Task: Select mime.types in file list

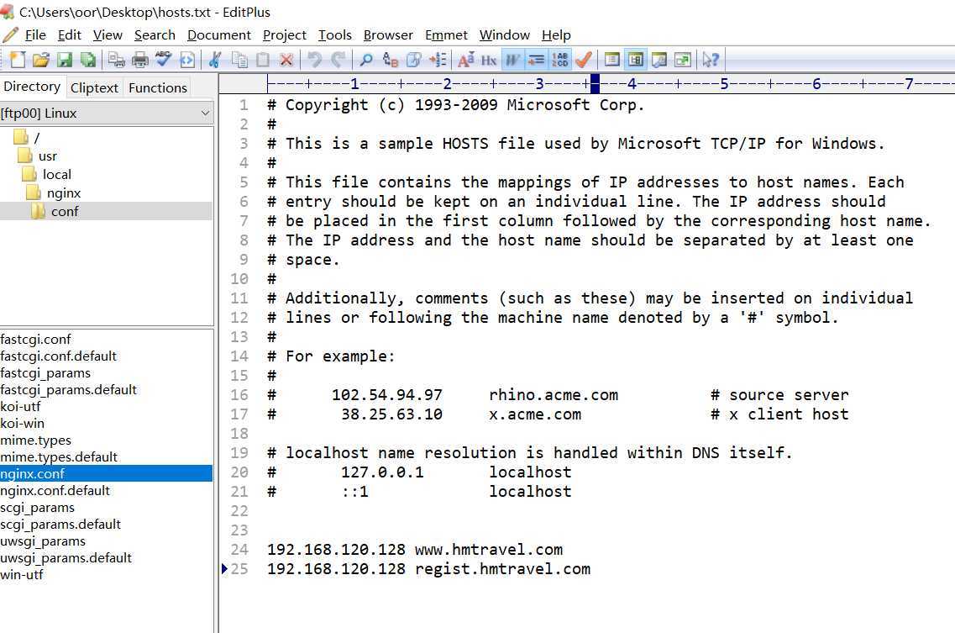Action: click(x=36, y=440)
